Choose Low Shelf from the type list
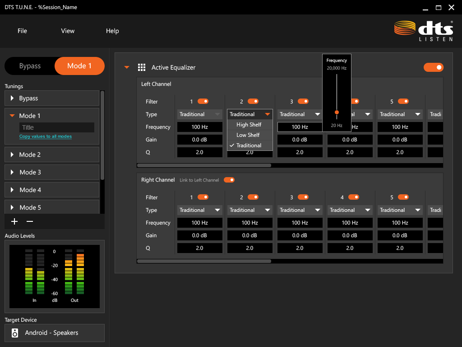 tap(250, 135)
